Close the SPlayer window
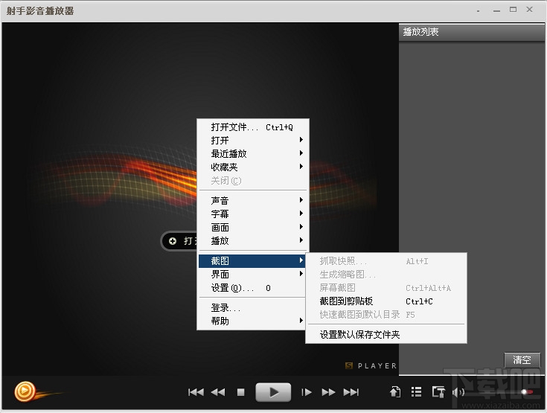This screenshot has height=413, width=547. coord(530,10)
